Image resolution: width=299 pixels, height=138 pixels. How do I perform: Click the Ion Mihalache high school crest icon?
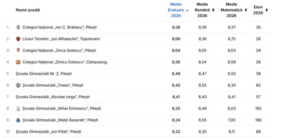(18, 39)
